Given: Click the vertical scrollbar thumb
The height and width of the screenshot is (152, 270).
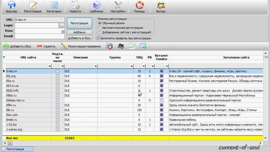Looking at the screenshot, I should pyautogui.click(x=265, y=57).
